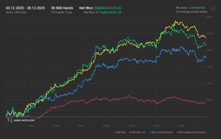This screenshot has height=139, width=221.
Task: Toggle the Net Won EV legend series
Action: [x=139, y=132]
